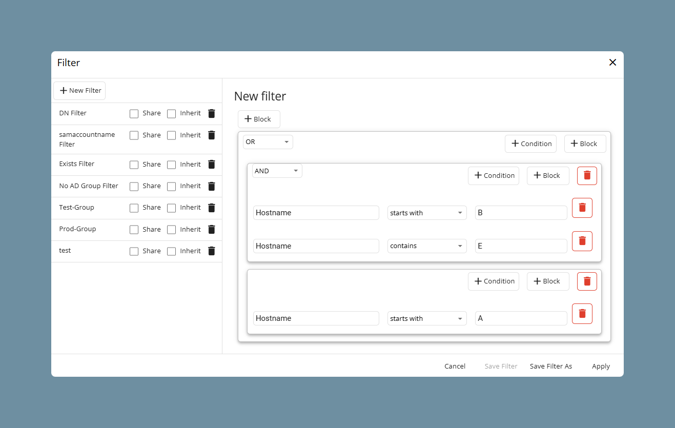Click Save Filter As

pyautogui.click(x=551, y=366)
